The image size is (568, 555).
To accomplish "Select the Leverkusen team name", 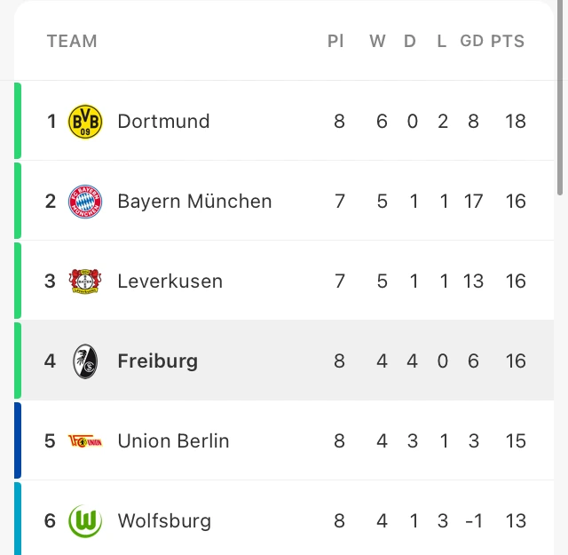I will click(x=170, y=281).
